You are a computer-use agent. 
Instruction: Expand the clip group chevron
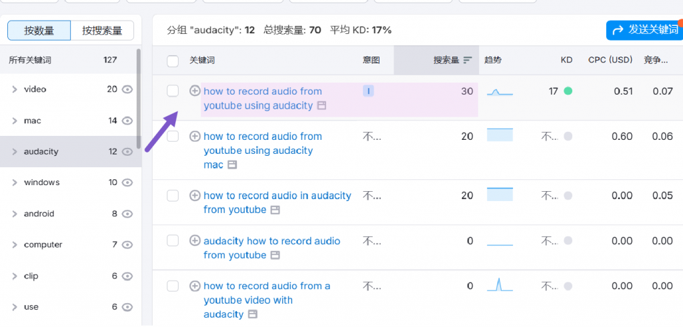click(x=15, y=276)
